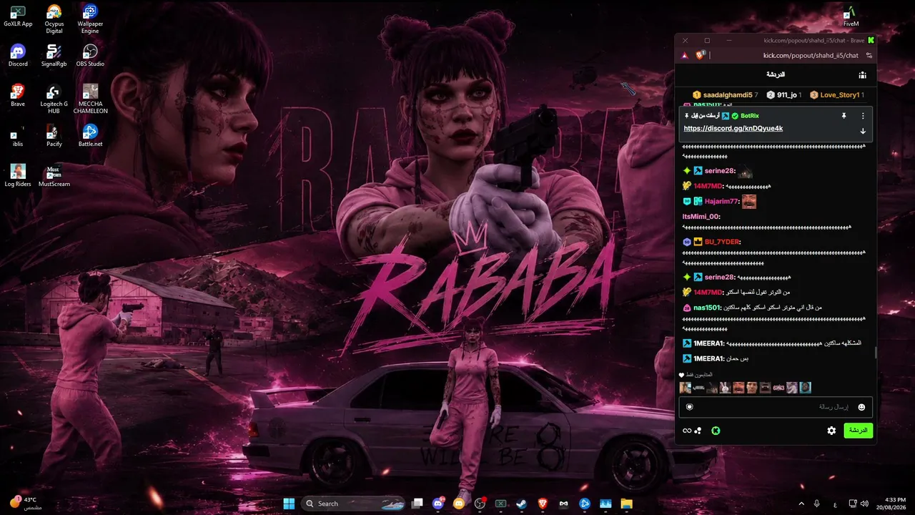Open the chat viewers list icon
This screenshot has height=515, width=915.
863,74
